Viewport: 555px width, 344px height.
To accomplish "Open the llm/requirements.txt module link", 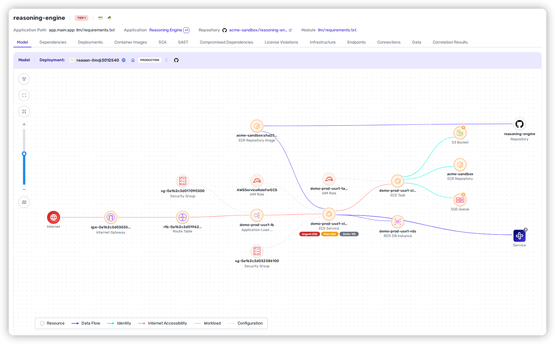I will (x=337, y=30).
